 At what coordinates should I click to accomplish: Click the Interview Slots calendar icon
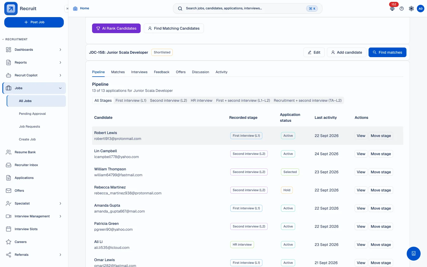[x=9, y=229]
